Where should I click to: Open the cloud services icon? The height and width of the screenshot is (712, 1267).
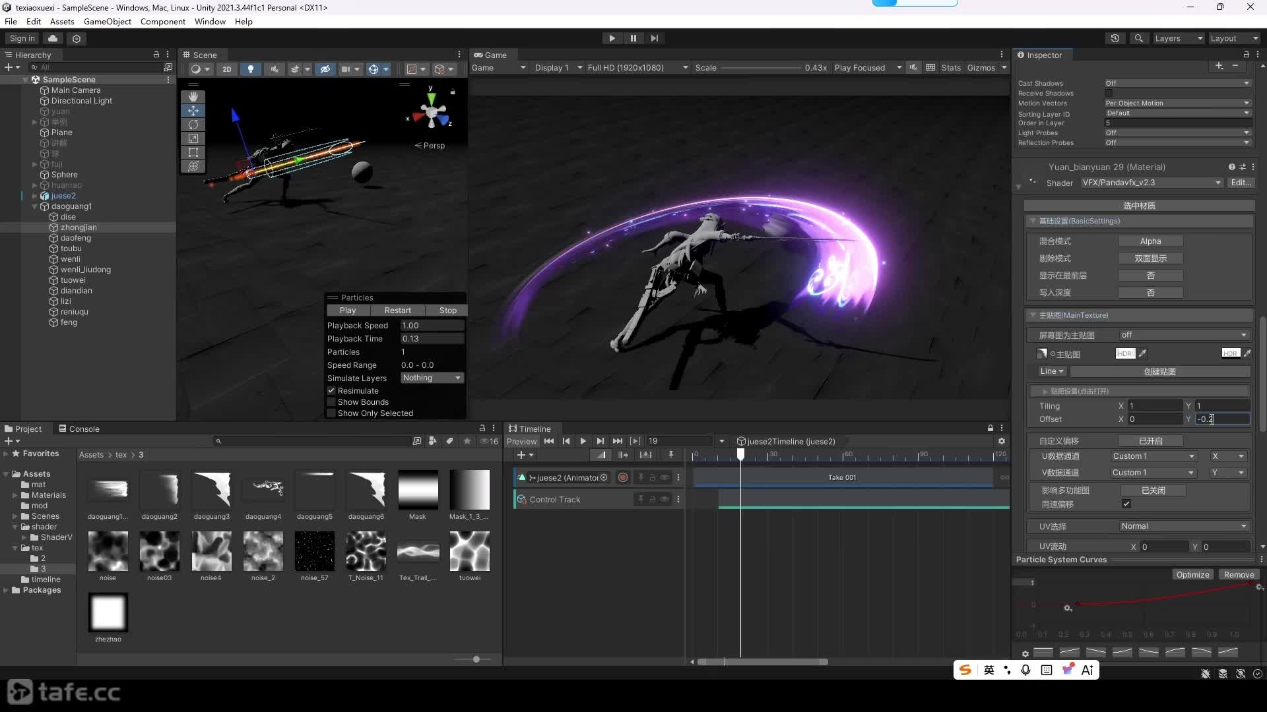coord(53,38)
